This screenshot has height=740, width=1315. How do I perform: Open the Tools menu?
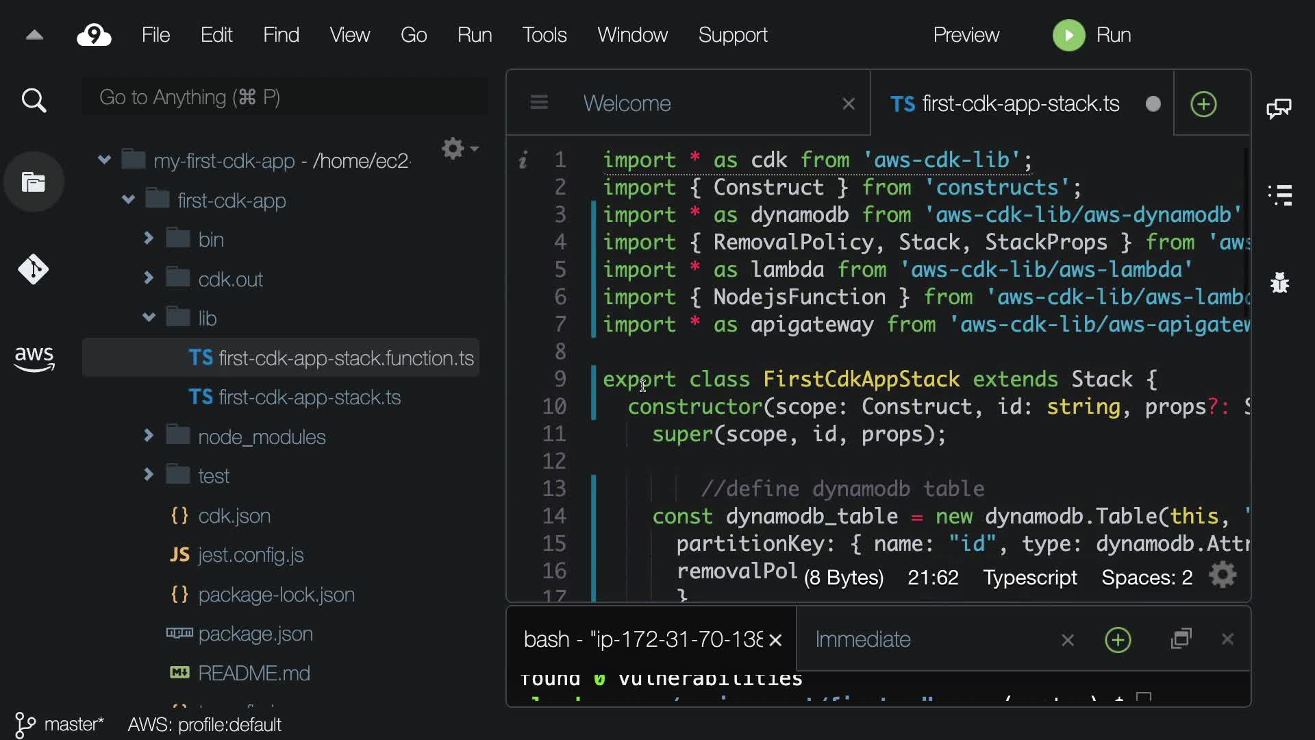(544, 35)
